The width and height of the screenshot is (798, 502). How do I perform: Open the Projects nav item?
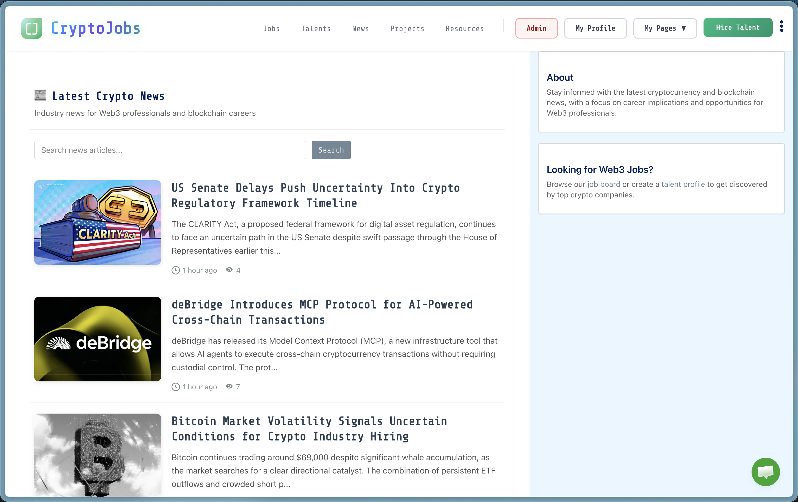pos(407,29)
